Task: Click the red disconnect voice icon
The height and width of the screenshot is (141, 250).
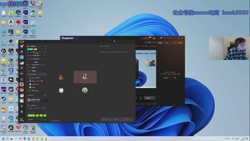Action: 45,112
